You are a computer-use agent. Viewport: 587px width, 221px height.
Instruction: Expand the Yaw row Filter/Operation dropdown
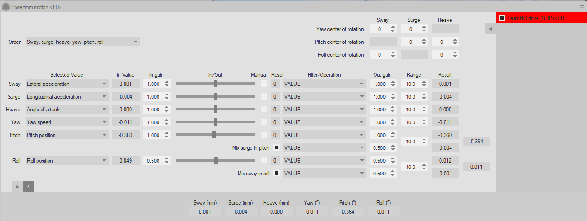[324, 122]
